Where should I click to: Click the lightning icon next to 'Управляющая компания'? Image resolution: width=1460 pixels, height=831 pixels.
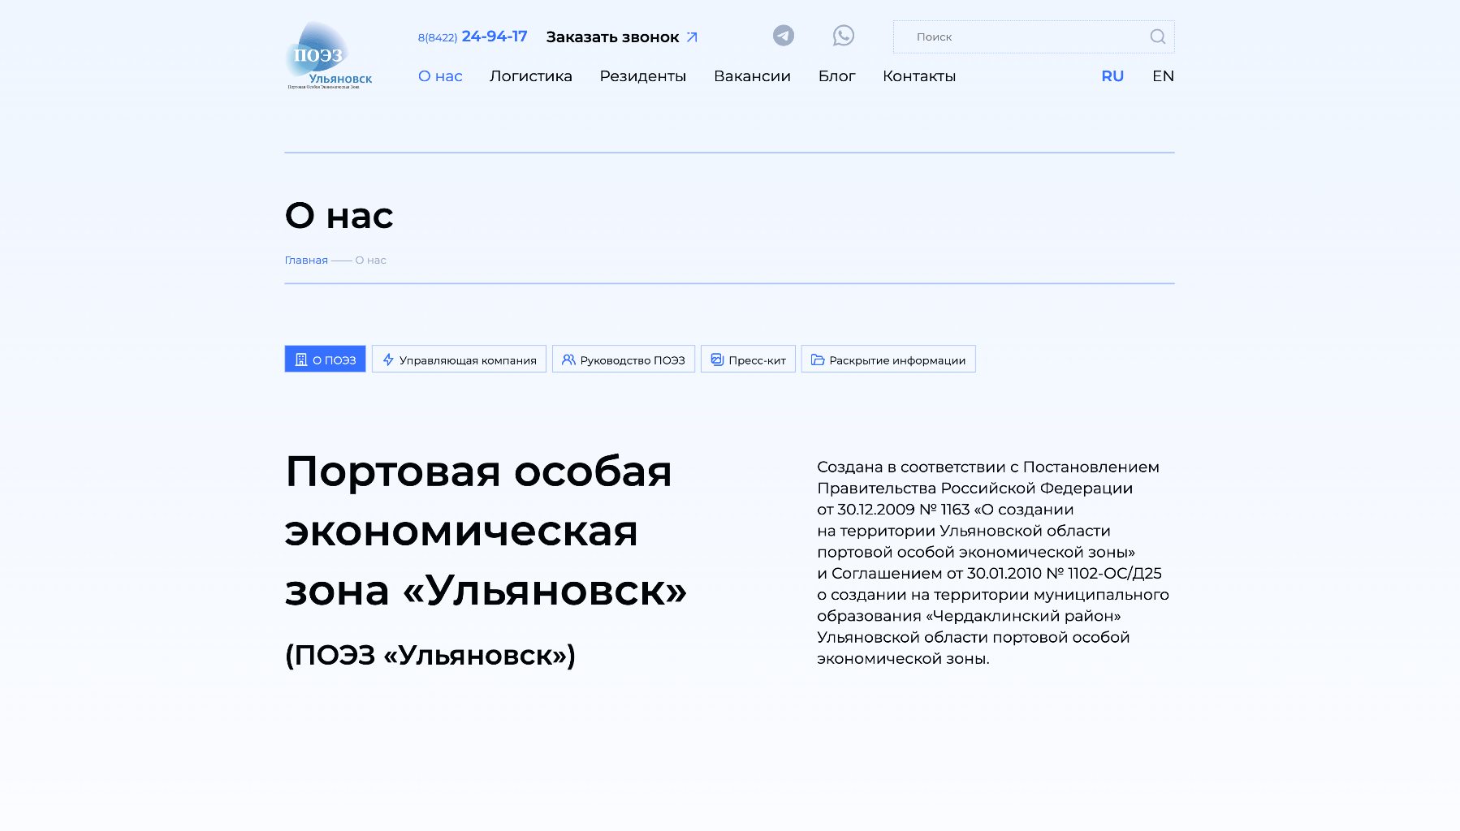click(387, 359)
